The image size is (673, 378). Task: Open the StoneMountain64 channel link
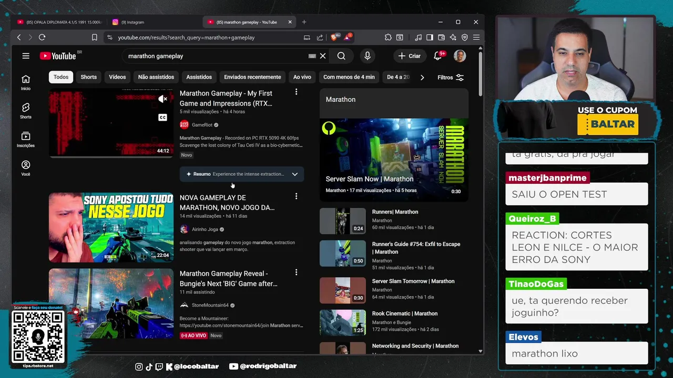coord(210,305)
